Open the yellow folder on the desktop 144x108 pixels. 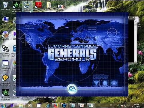[x=49, y=6]
